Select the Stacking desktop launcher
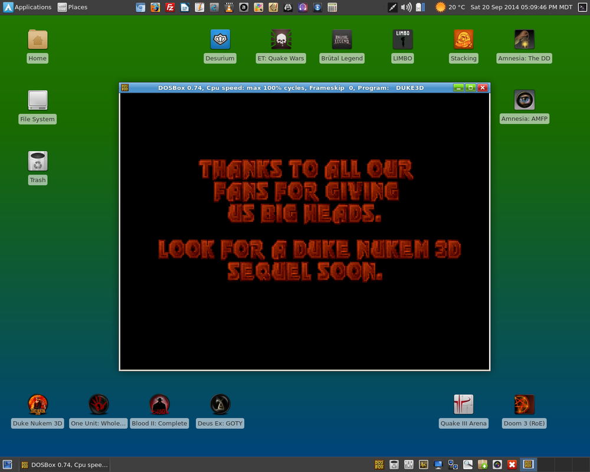Image resolution: width=590 pixels, height=472 pixels. click(464, 46)
